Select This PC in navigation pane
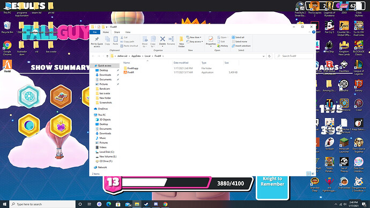 pyautogui.click(x=102, y=115)
